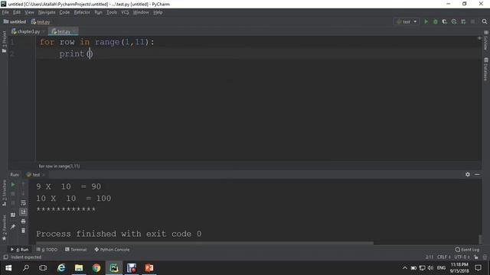
Task: Toggle read-only lock icon in the status bar
Action: tap(475, 257)
